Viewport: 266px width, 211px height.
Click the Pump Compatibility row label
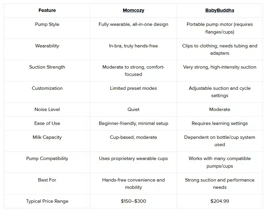47,158
